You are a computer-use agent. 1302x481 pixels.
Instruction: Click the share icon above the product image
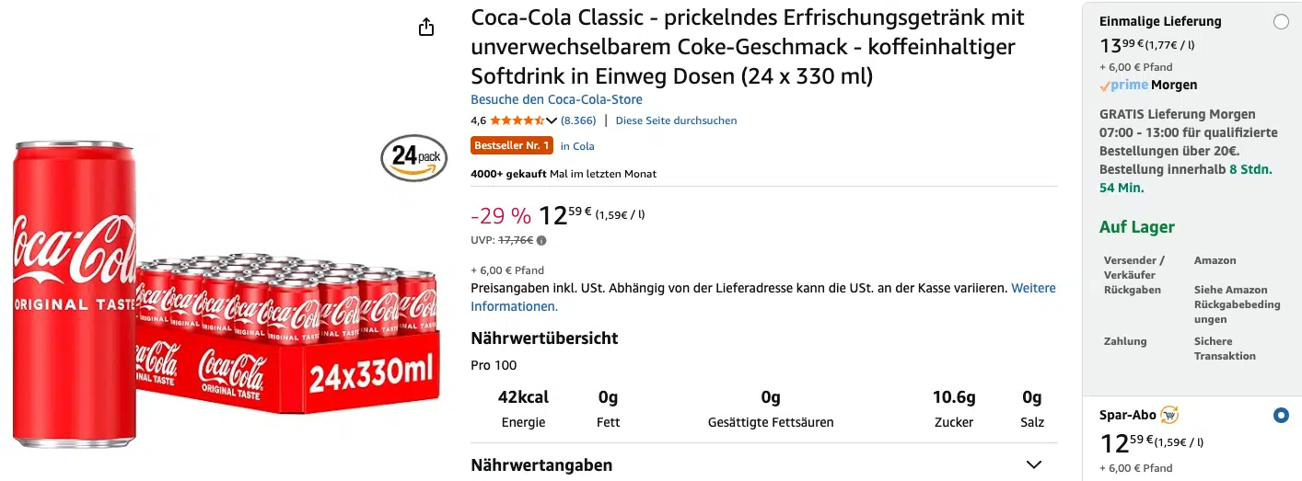(x=426, y=28)
